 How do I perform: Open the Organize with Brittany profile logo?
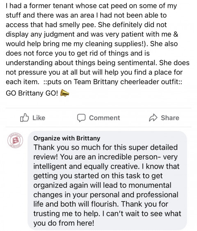click(15, 140)
